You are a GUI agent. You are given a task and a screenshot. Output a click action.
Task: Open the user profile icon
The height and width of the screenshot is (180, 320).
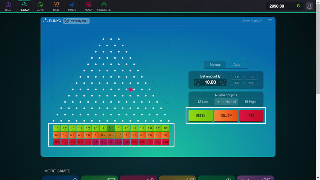coord(309,6)
